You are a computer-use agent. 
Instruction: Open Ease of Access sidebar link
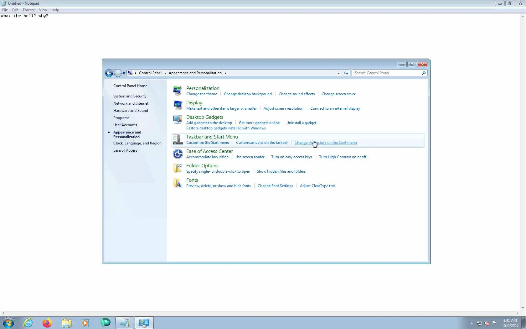click(125, 150)
